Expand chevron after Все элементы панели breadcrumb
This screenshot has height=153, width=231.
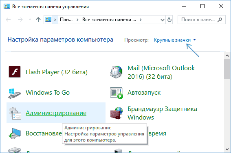point(141,20)
